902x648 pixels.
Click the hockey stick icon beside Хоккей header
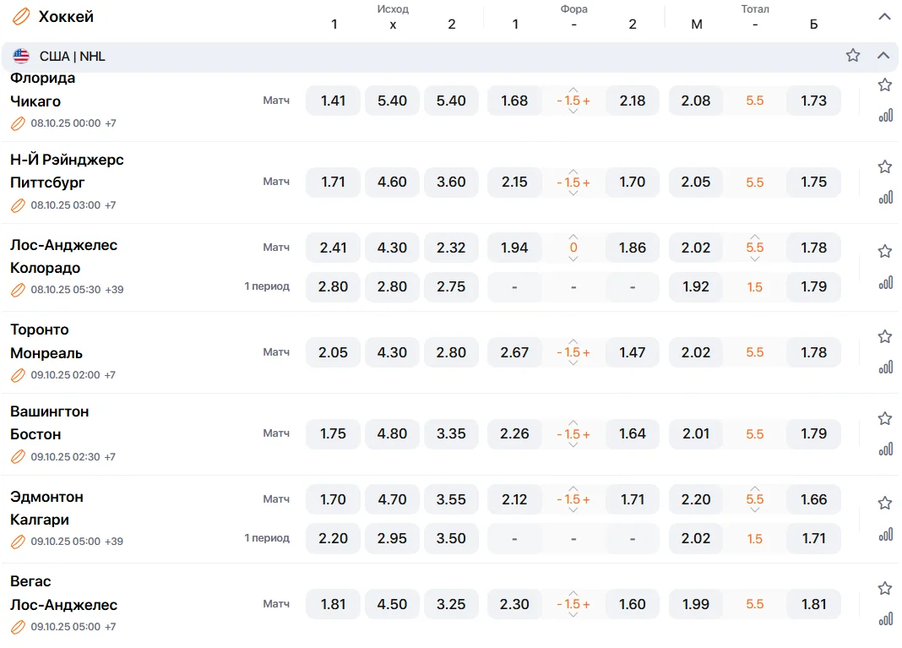coord(21,17)
